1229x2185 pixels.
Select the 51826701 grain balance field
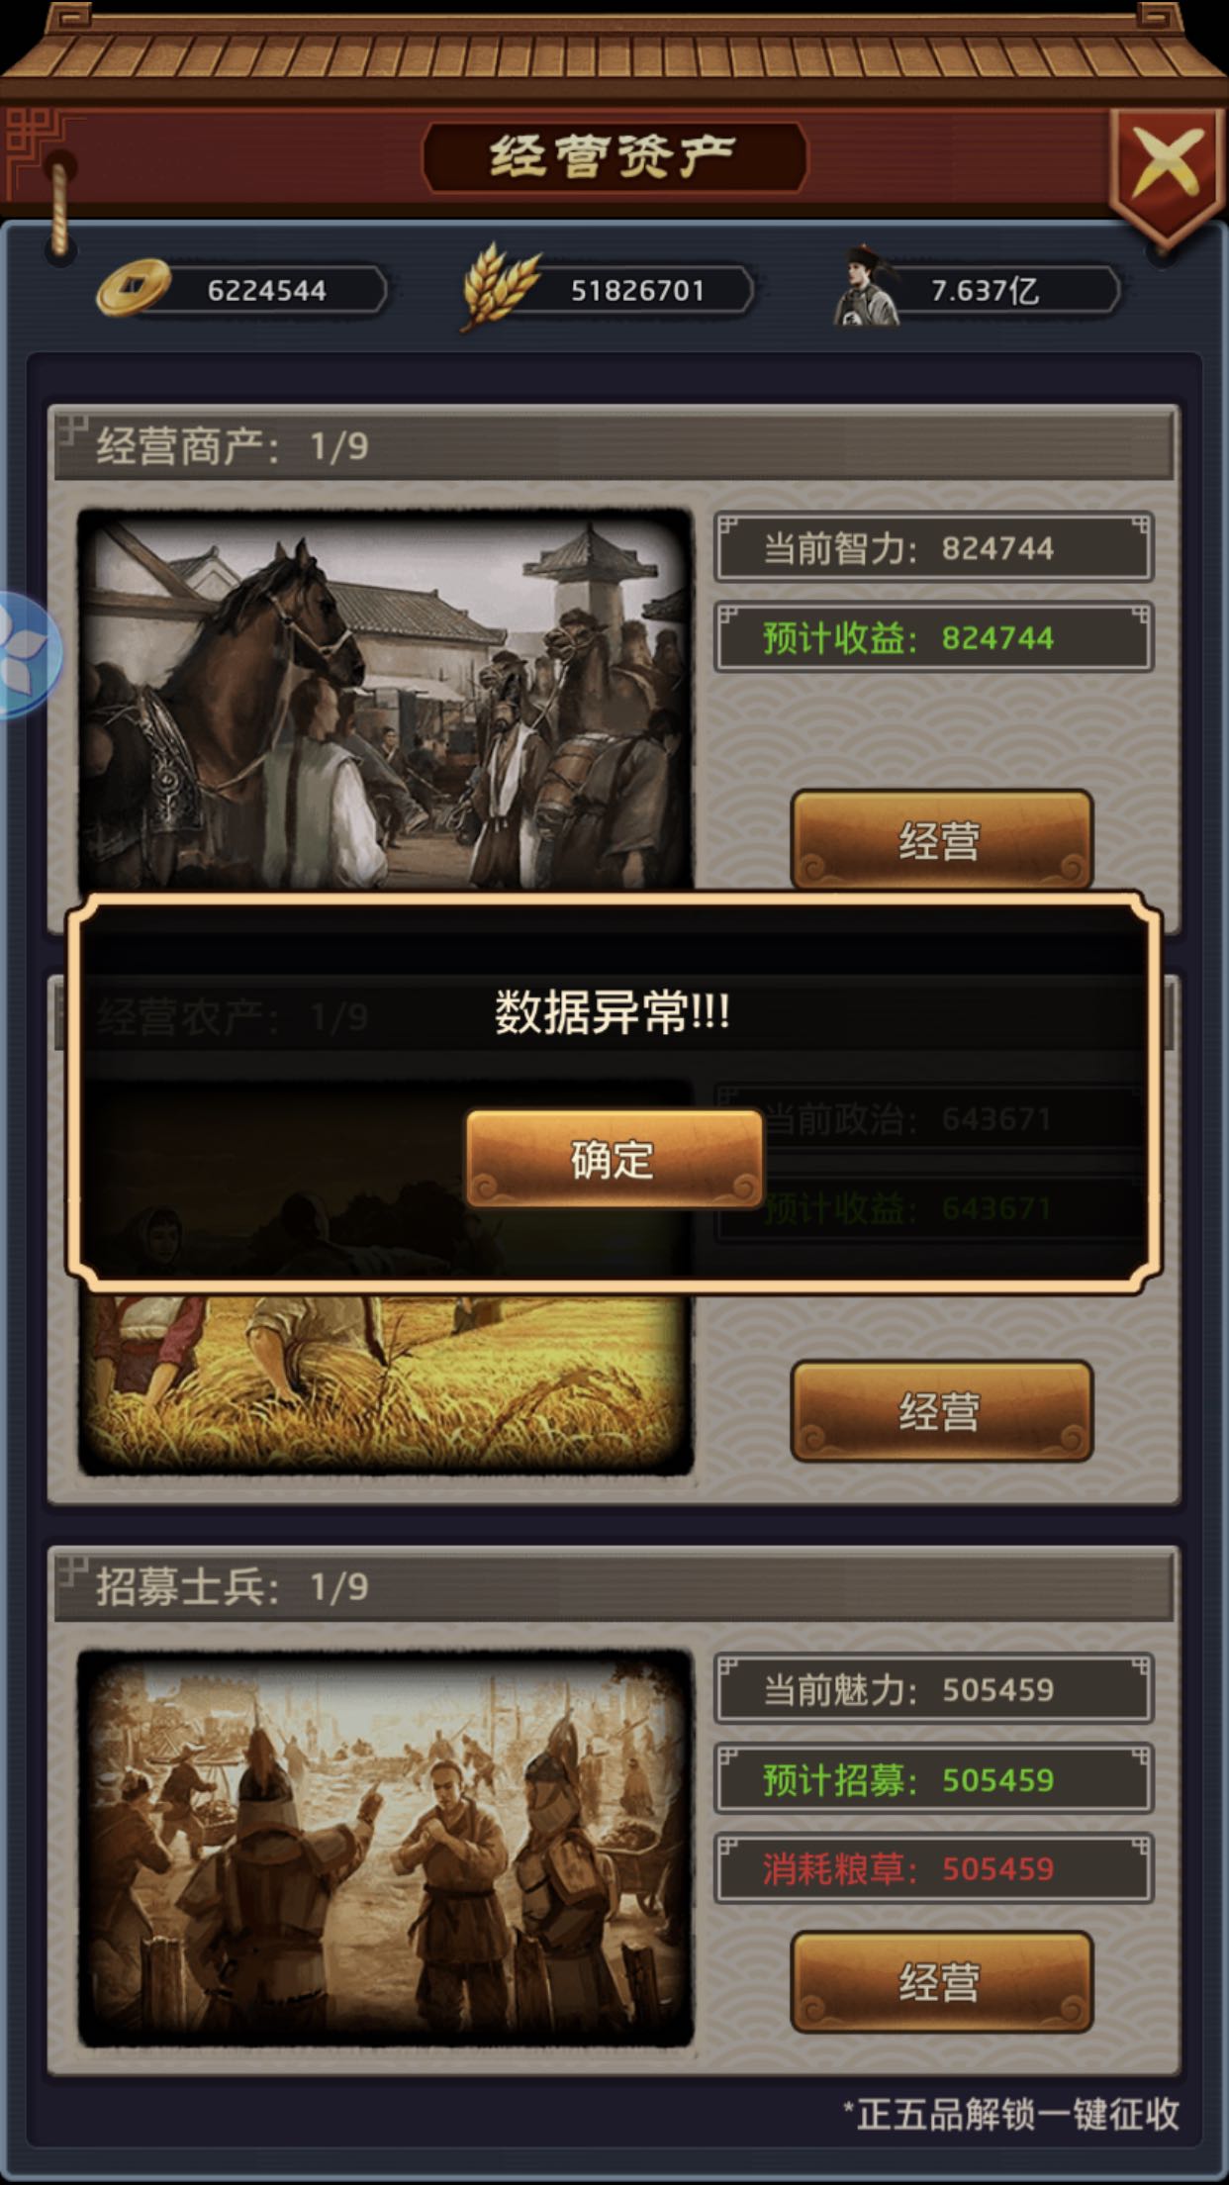(635, 290)
